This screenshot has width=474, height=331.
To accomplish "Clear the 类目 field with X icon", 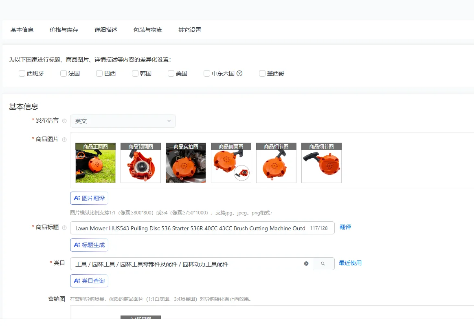I will (x=306, y=263).
